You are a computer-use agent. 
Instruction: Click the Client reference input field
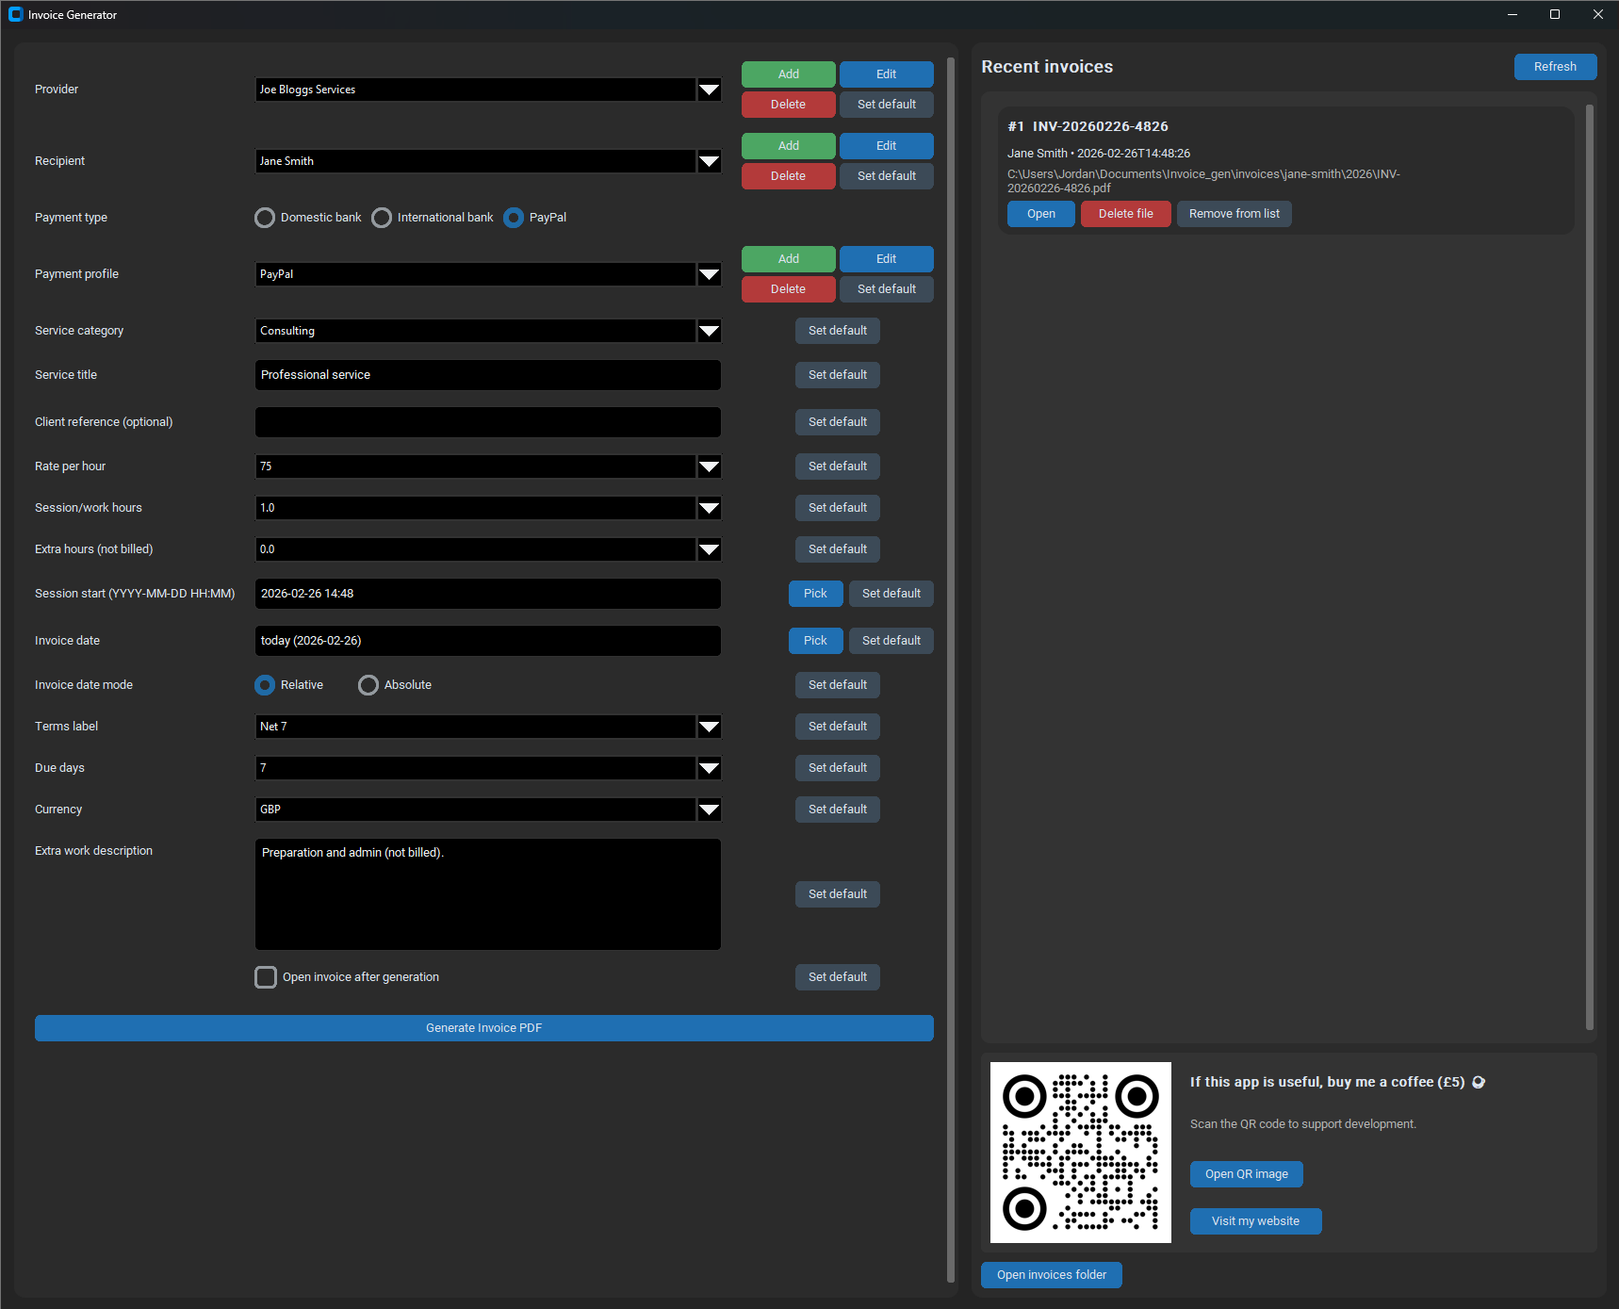[487, 422]
